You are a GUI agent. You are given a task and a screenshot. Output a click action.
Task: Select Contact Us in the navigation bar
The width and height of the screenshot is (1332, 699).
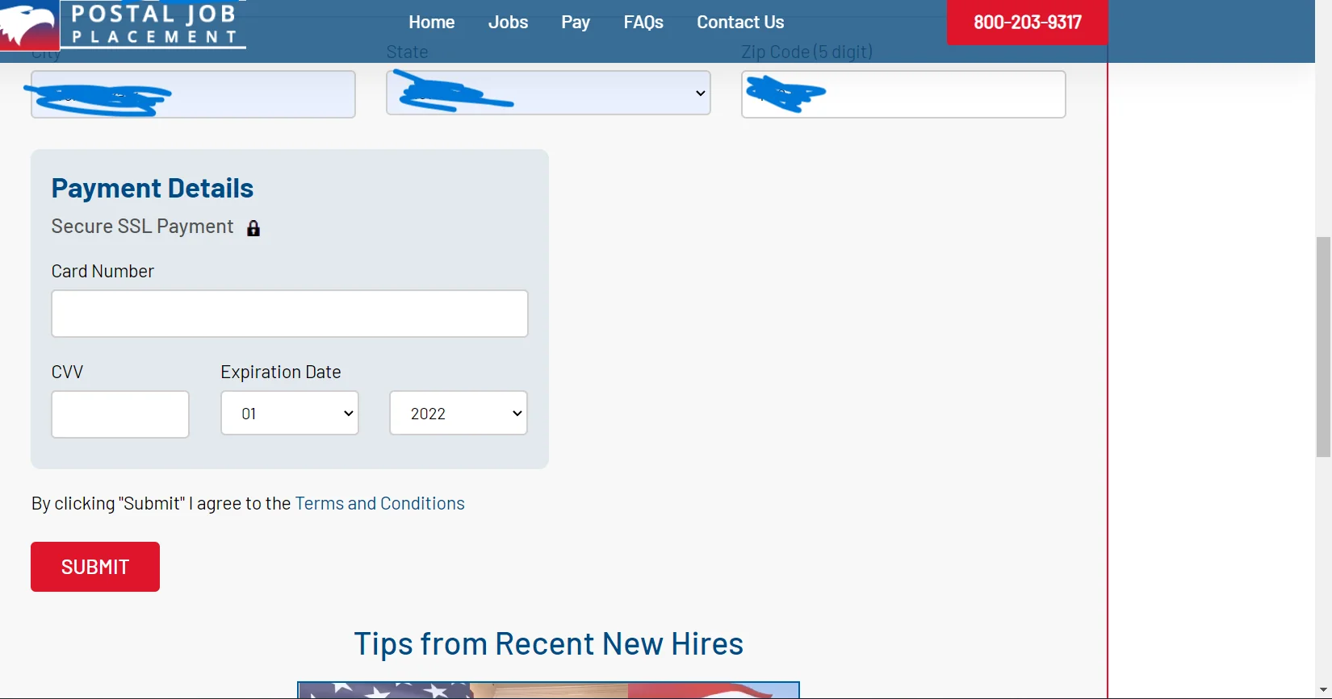740,23
